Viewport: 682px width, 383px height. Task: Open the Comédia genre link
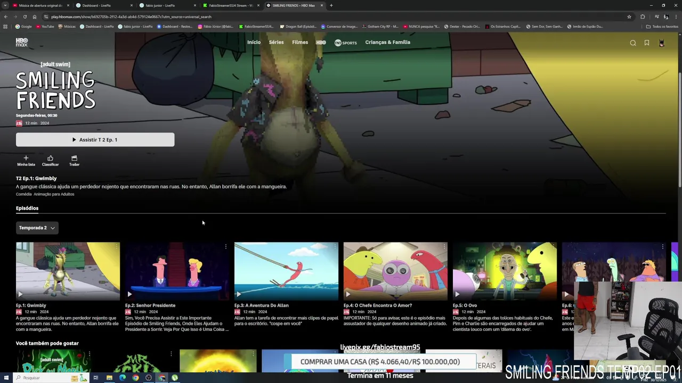tap(24, 194)
